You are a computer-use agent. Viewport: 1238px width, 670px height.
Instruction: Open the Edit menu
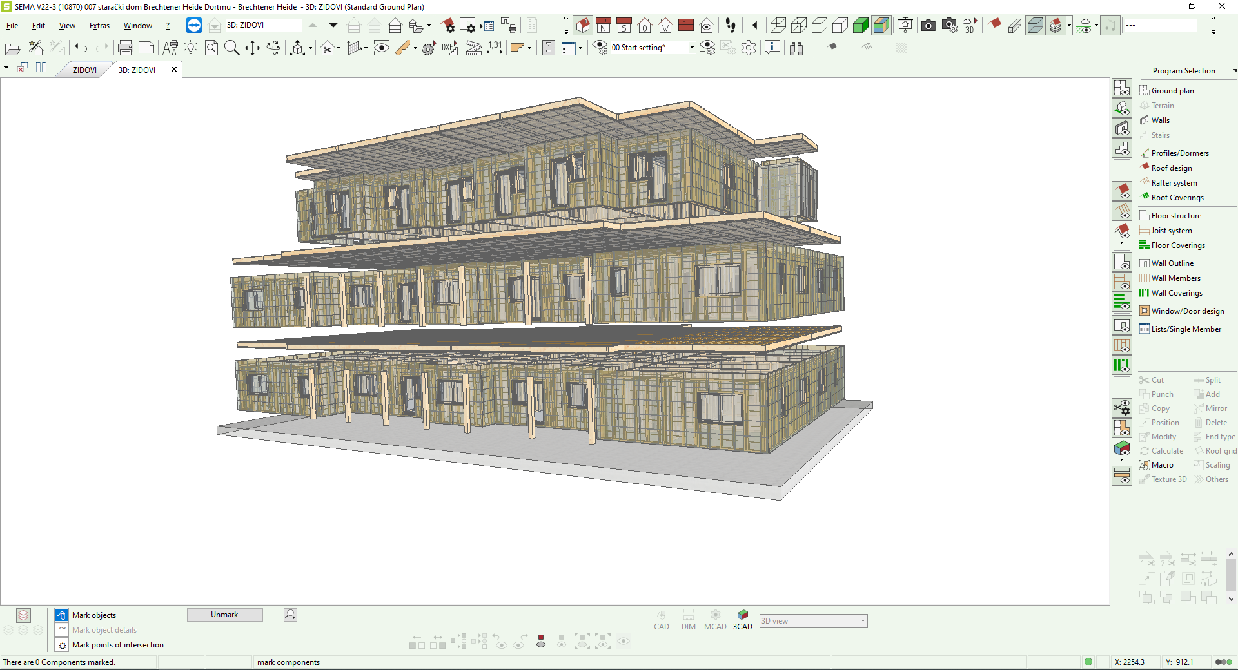tap(39, 26)
